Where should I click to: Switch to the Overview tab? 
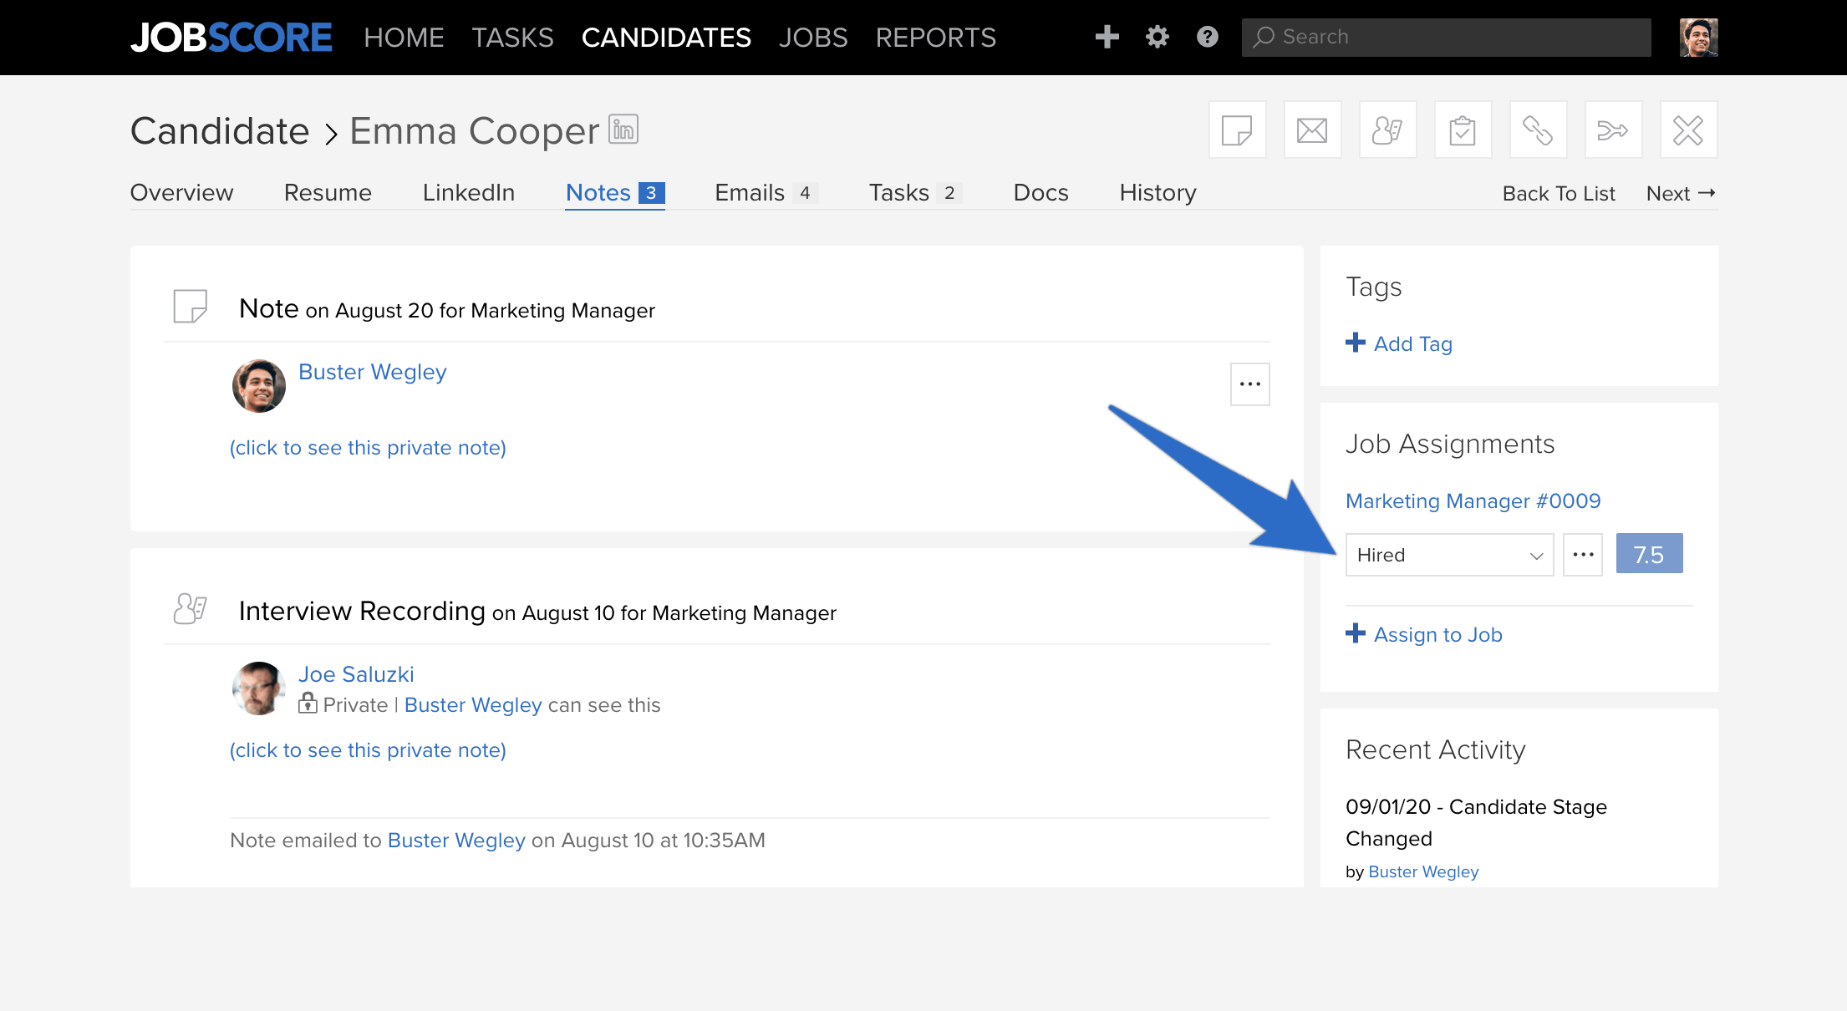pyautogui.click(x=181, y=193)
